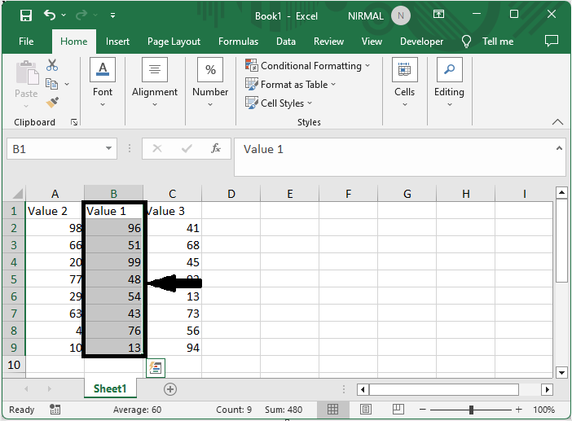Click the Insert Function fx icon

point(216,148)
